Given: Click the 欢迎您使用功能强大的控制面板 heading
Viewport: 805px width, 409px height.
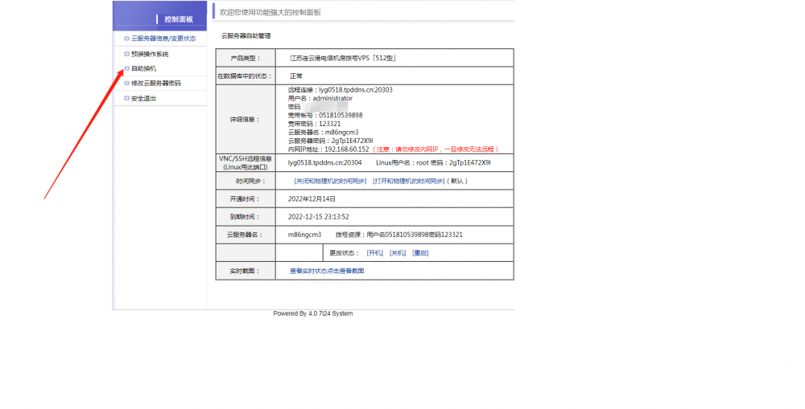Looking at the screenshot, I should point(270,12).
